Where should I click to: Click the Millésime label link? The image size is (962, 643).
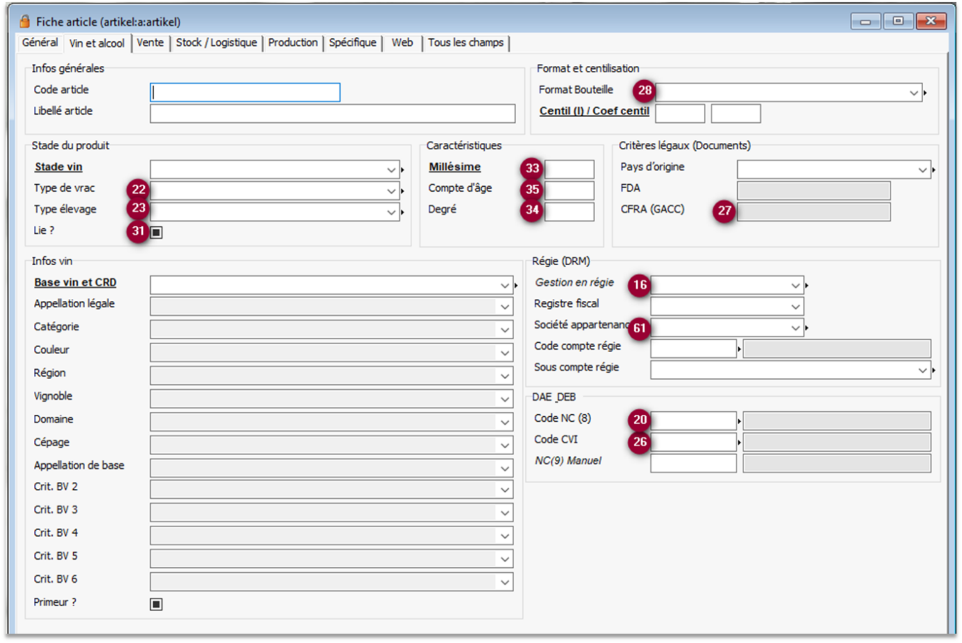(455, 167)
